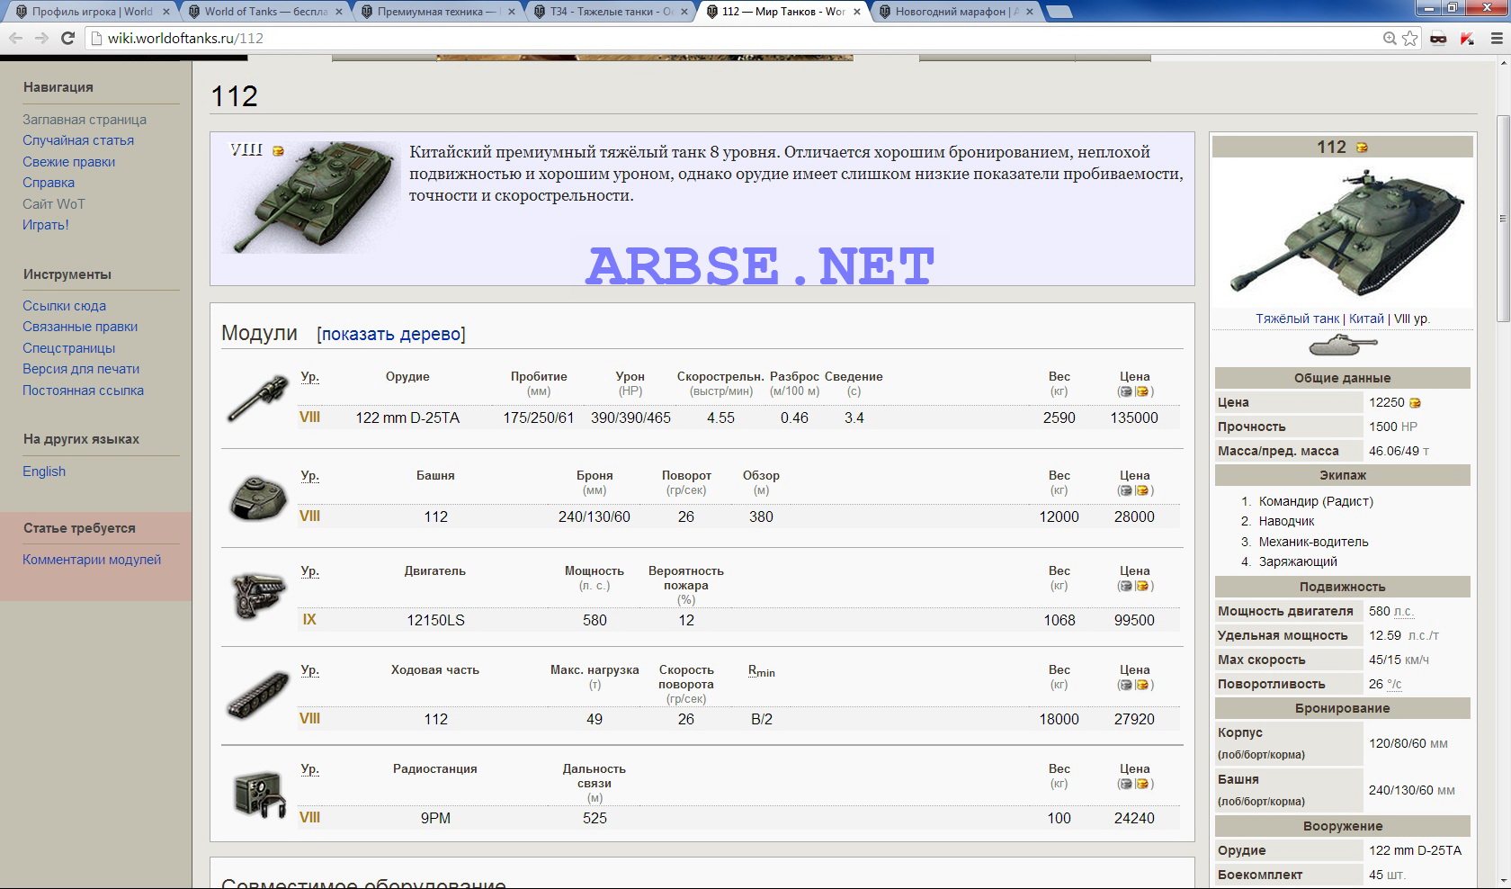Viewport: 1511px width, 889px height.
Task: Click gun name '122 mm D-25TA' in modules table
Action: (x=407, y=418)
